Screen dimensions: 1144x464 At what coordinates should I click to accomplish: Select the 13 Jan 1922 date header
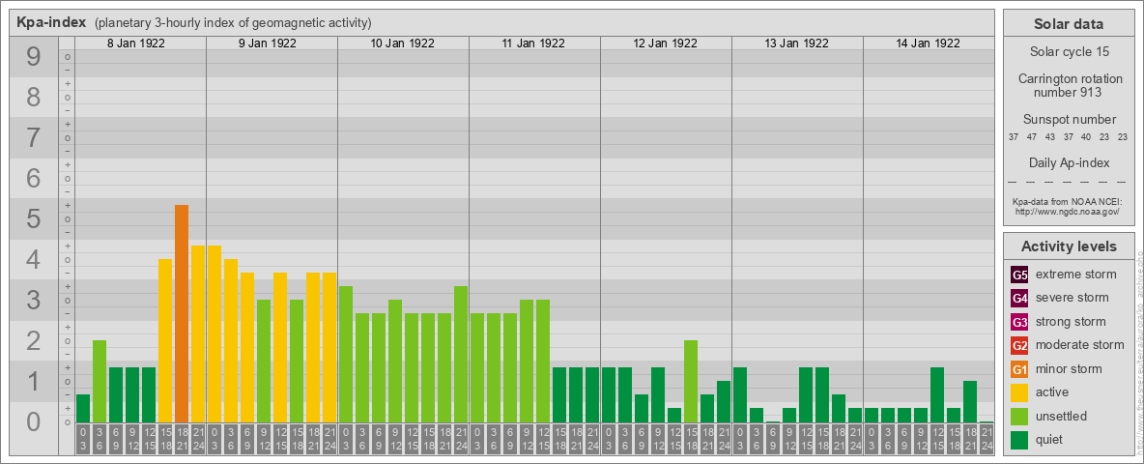pos(796,43)
